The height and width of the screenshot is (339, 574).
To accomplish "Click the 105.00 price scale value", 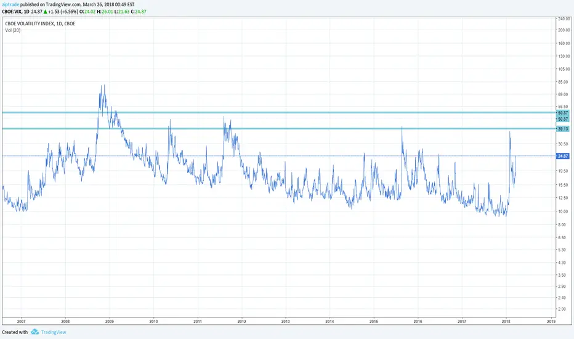I will 564,69.
